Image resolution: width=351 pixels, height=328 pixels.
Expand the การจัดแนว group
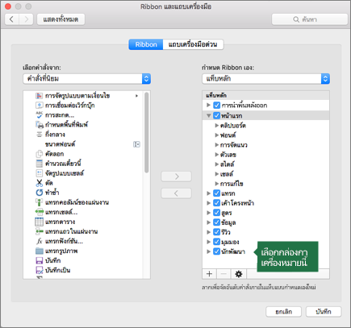coord(217,145)
